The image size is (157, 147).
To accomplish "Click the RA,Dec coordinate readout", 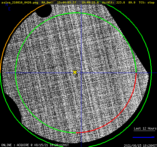I will click(x=70, y=3).
